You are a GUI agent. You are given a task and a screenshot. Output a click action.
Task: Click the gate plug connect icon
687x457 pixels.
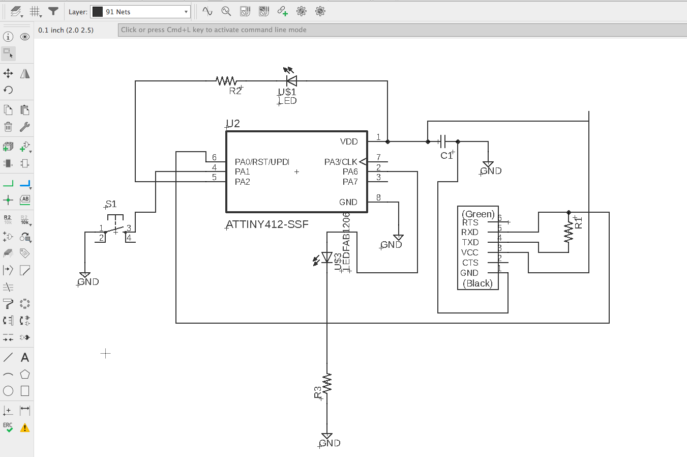(x=25, y=337)
